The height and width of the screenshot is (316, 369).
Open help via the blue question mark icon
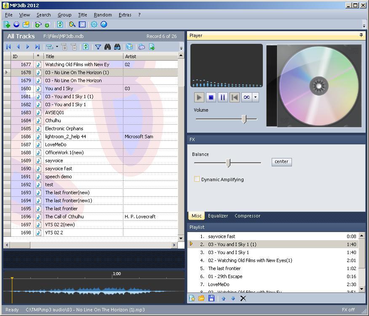tap(104, 24)
